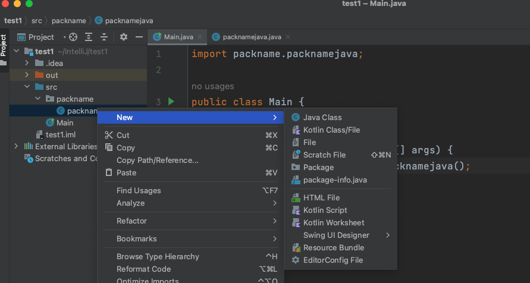The image size is (530, 283).
Task: Click the import packname.packnamejava code line
Action: [277, 54]
